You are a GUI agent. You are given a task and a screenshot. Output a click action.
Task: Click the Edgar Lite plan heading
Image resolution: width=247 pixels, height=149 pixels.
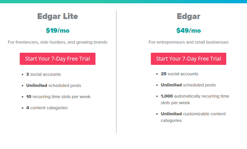57,16
